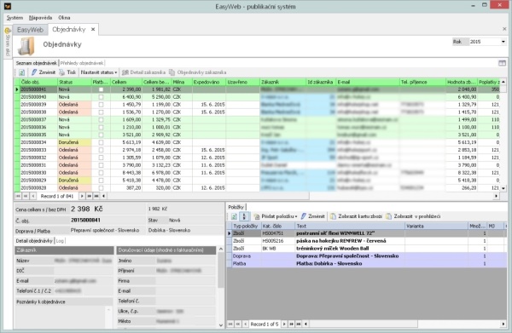Image resolution: width=512 pixels, height=333 pixels.
Task: Close the tab area with right X
Action: 504,29
